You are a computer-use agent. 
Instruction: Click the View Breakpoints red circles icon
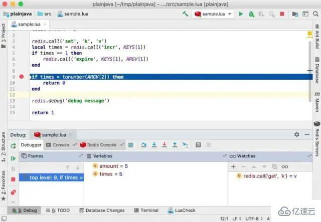point(14,191)
